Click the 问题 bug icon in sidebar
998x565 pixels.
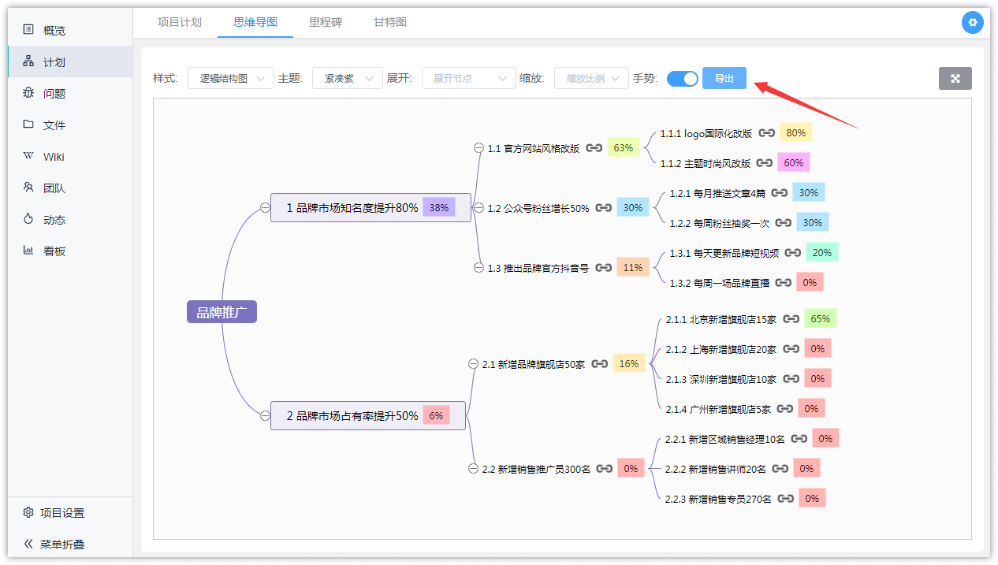coord(28,93)
